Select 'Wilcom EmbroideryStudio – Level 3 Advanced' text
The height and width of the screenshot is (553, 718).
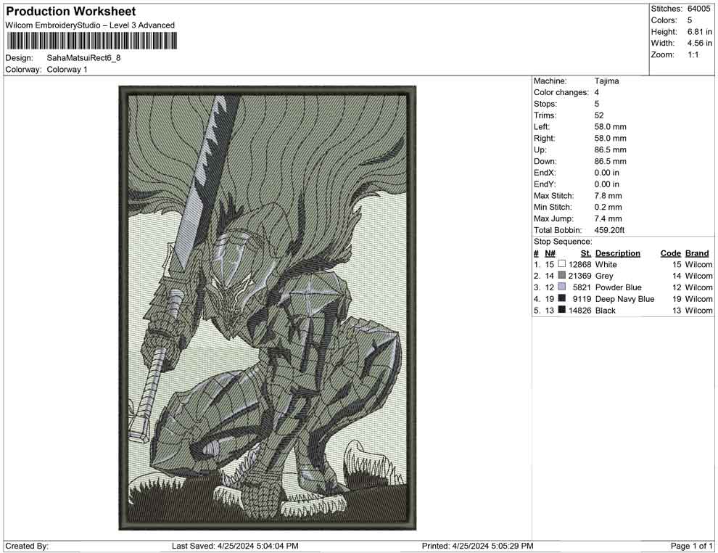[90, 25]
